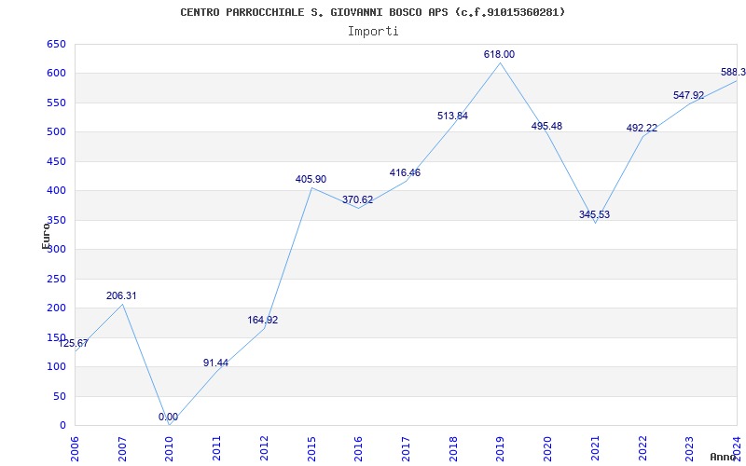Click the 91.44 data label

[x=216, y=363]
